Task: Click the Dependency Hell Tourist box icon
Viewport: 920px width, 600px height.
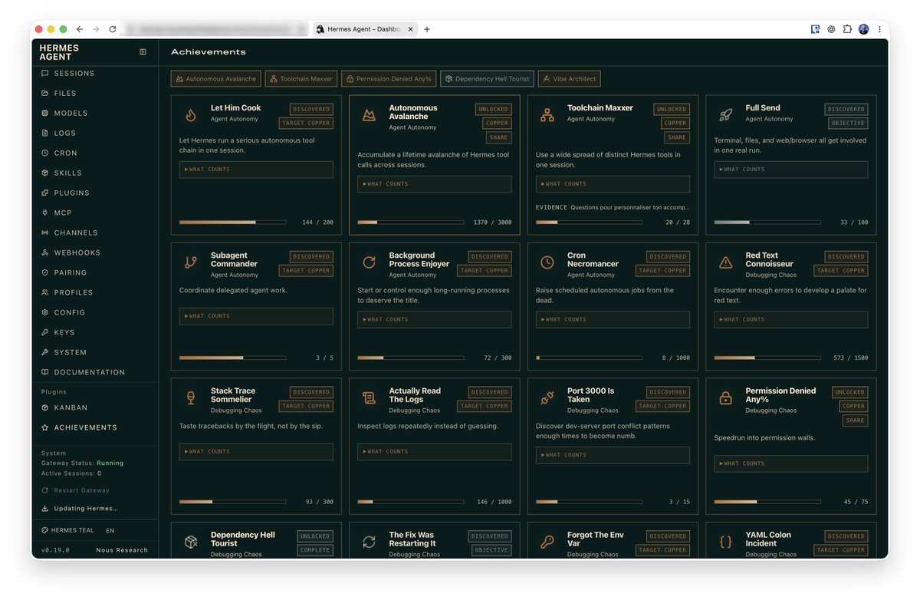Action: click(191, 542)
